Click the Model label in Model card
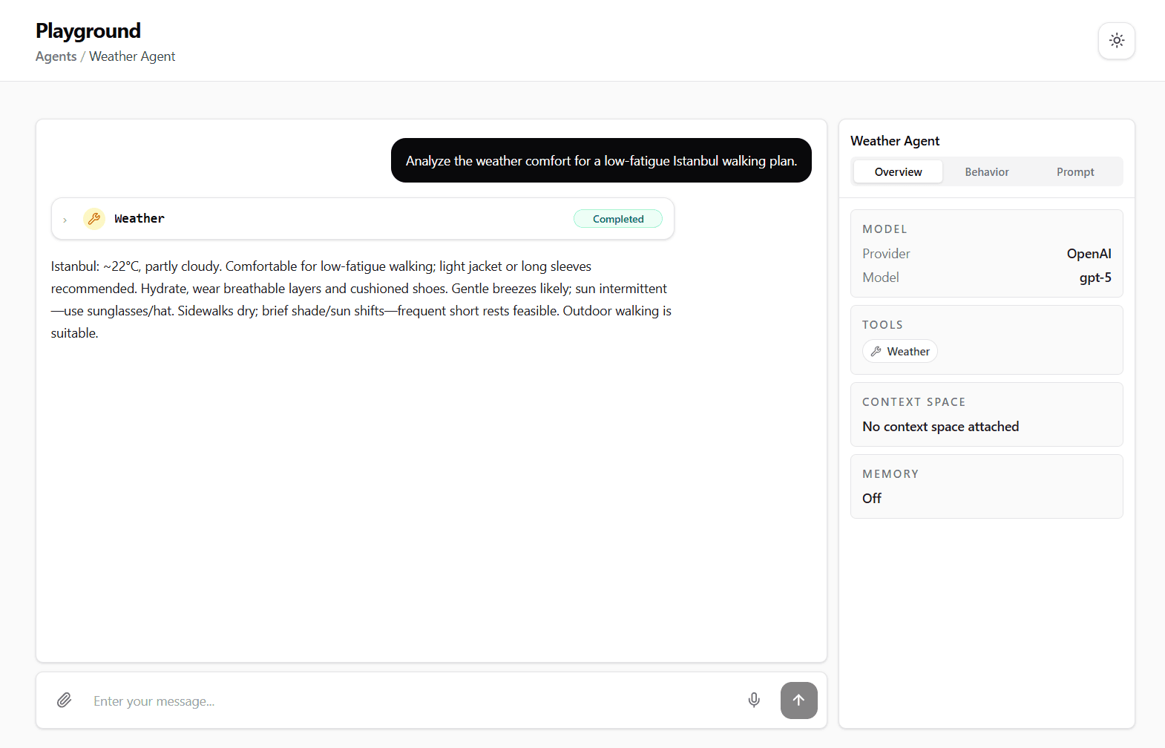This screenshot has width=1165, height=748. [x=881, y=278]
